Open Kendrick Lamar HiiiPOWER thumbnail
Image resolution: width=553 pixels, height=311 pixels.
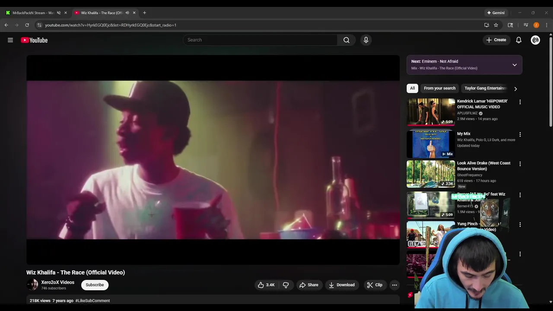431,112
